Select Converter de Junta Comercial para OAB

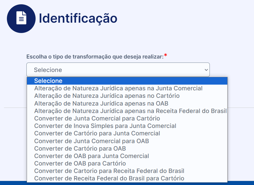point(127,141)
